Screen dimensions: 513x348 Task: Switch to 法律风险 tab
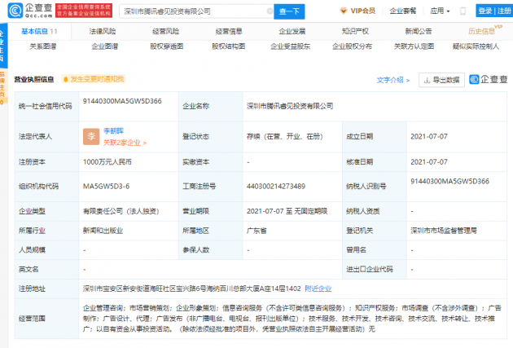[103, 32]
